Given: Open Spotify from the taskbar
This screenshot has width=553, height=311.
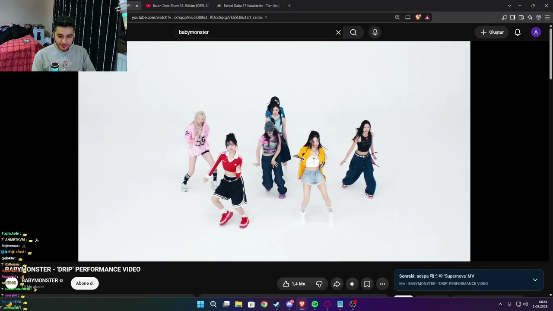Looking at the screenshot, I should [x=315, y=304].
